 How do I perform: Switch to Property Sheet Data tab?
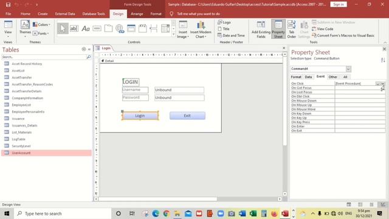[308, 77]
